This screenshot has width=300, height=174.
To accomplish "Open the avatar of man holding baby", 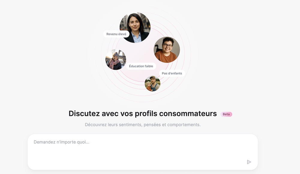I will [x=152, y=84].
